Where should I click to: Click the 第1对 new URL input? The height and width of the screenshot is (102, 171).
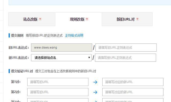[133, 82]
